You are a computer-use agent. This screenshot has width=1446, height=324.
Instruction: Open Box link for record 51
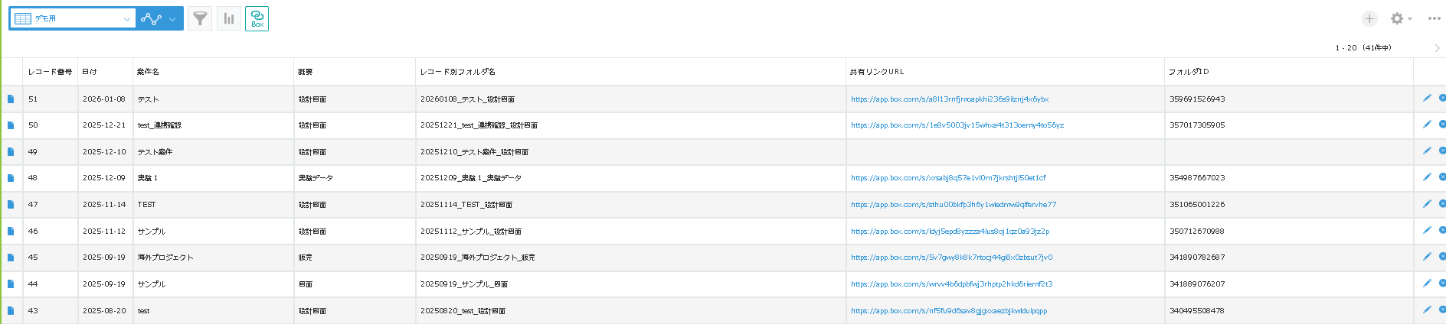949,99
